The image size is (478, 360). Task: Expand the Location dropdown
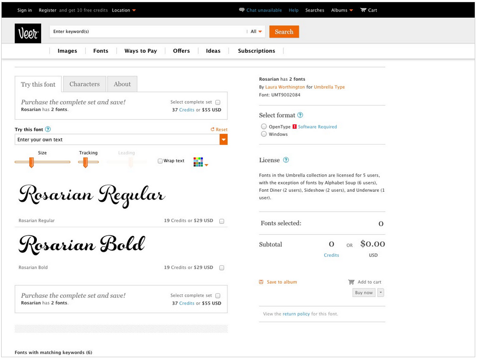[124, 10]
